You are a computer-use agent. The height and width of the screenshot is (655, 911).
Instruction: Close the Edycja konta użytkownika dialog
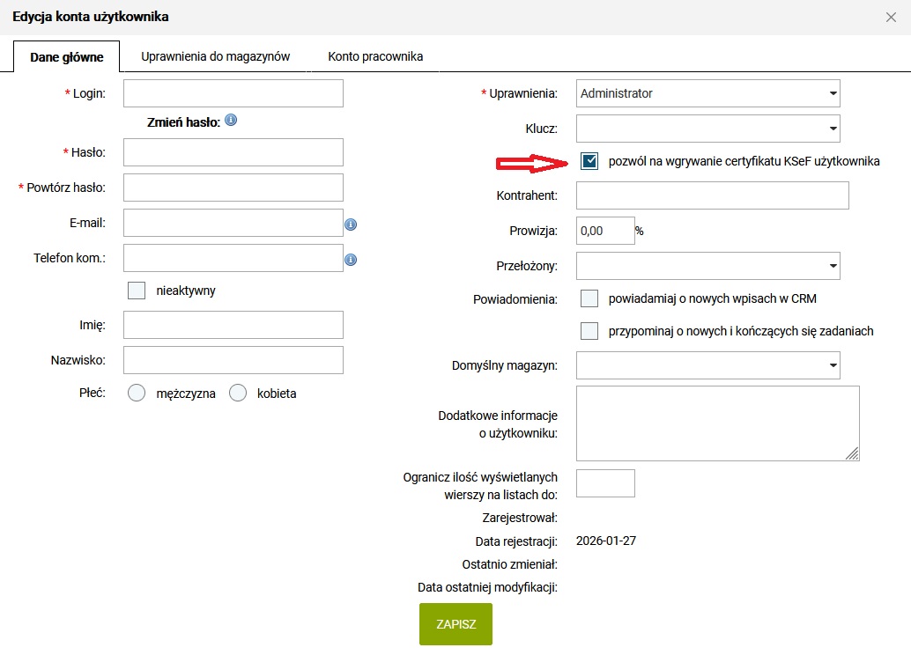tap(891, 17)
